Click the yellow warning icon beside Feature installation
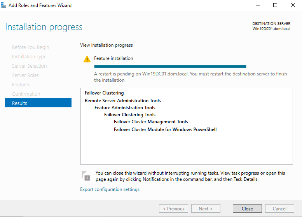Screen dimensions: 302x217 pyautogui.click(x=87, y=59)
